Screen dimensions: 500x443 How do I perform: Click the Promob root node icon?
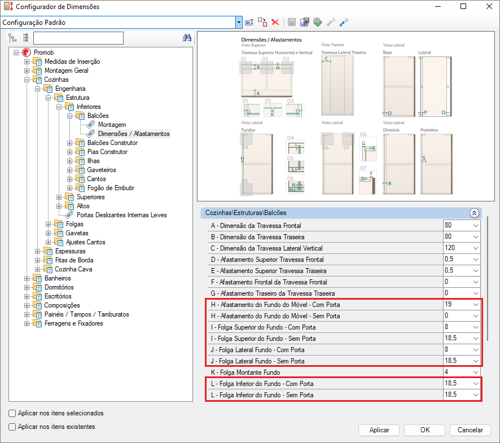coord(27,52)
